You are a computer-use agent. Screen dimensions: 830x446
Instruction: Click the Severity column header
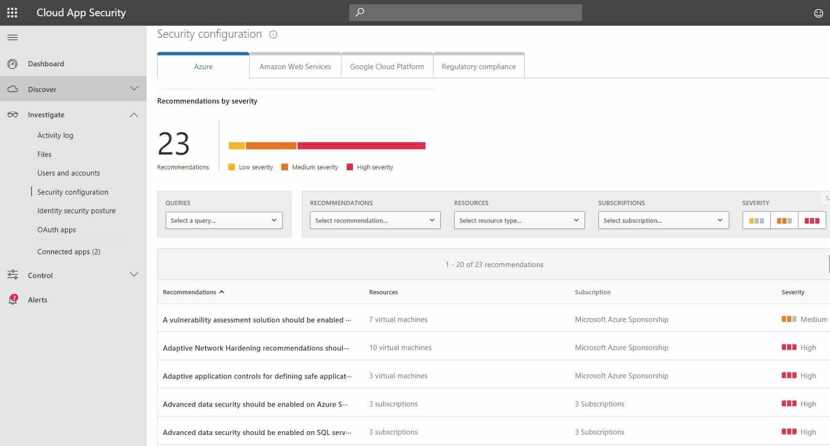[793, 292]
